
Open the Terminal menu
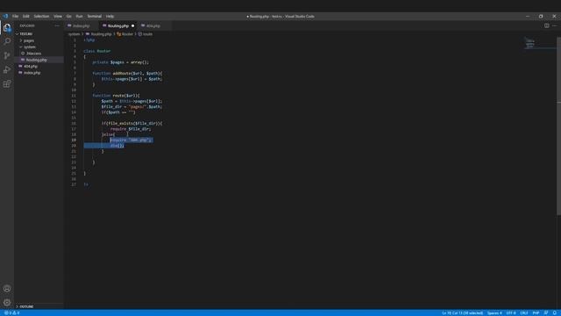(x=95, y=16)
